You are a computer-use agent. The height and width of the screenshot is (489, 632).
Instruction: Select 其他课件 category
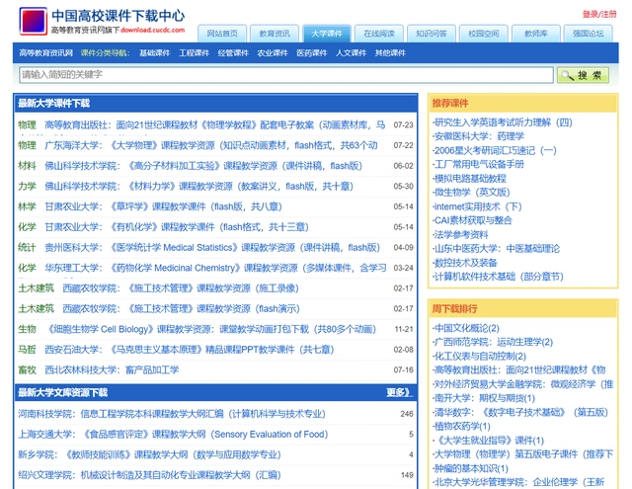point(390,52)
